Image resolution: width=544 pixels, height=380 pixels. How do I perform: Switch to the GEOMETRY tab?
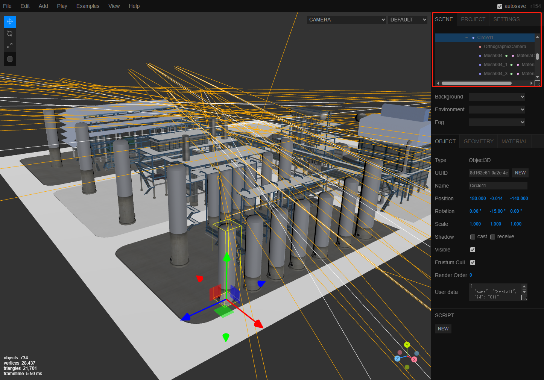478,141
